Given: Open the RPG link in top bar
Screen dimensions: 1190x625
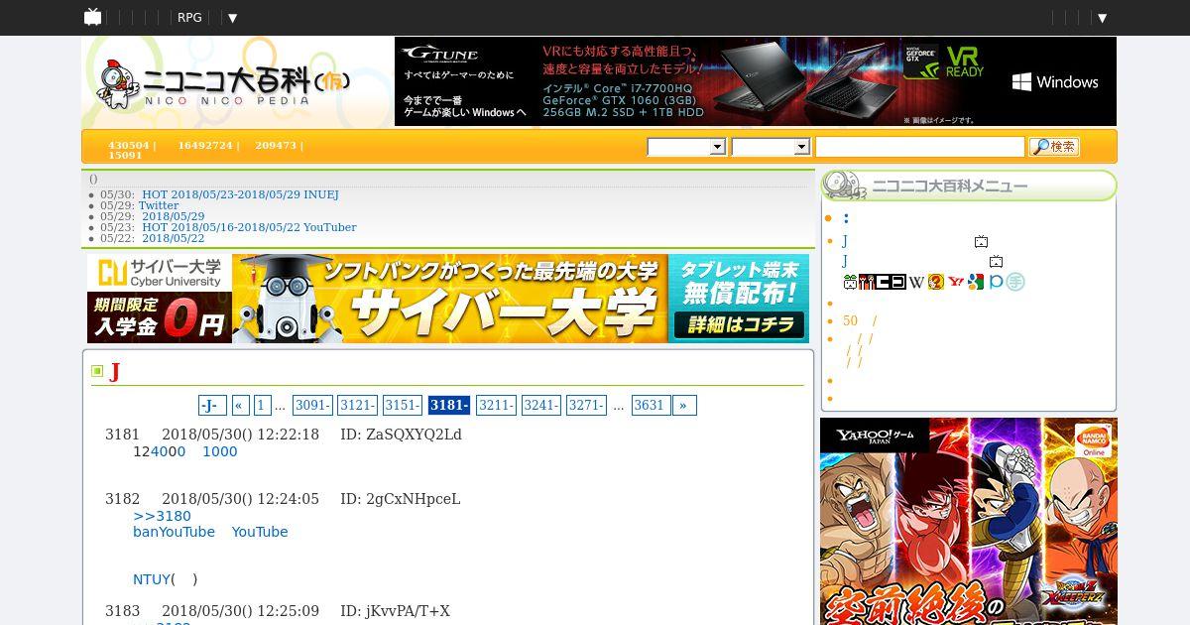Looking at the screenshot, I should pos(189,18).
